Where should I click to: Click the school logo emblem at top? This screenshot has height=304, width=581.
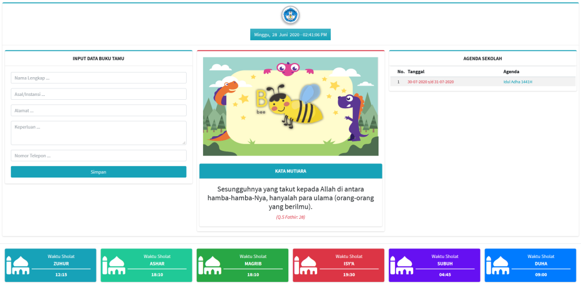[x=290, y=15]
